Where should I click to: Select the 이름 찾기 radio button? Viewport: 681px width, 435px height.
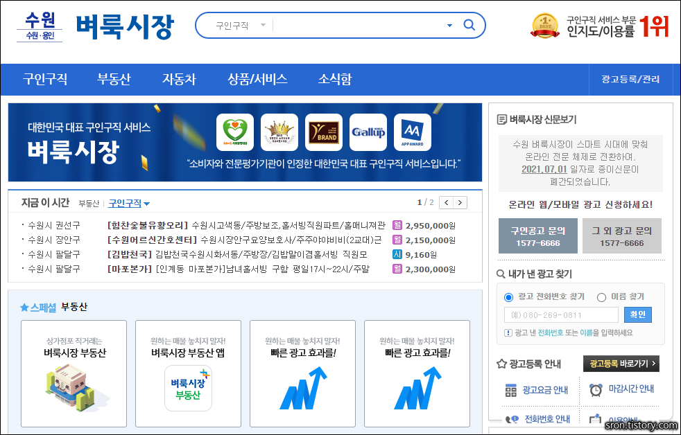(601, 297)
